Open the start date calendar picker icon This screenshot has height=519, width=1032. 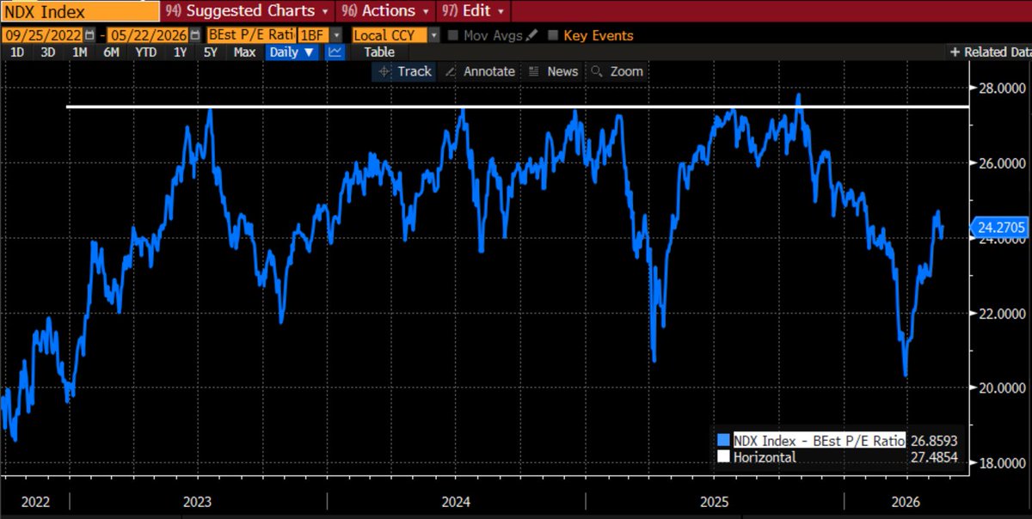click(90, 35)
